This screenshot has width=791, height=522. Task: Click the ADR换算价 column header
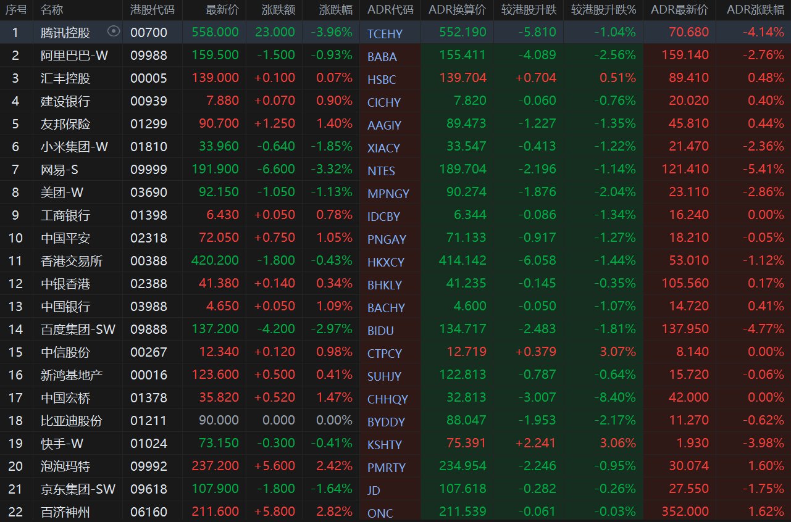tap(456, 10)
